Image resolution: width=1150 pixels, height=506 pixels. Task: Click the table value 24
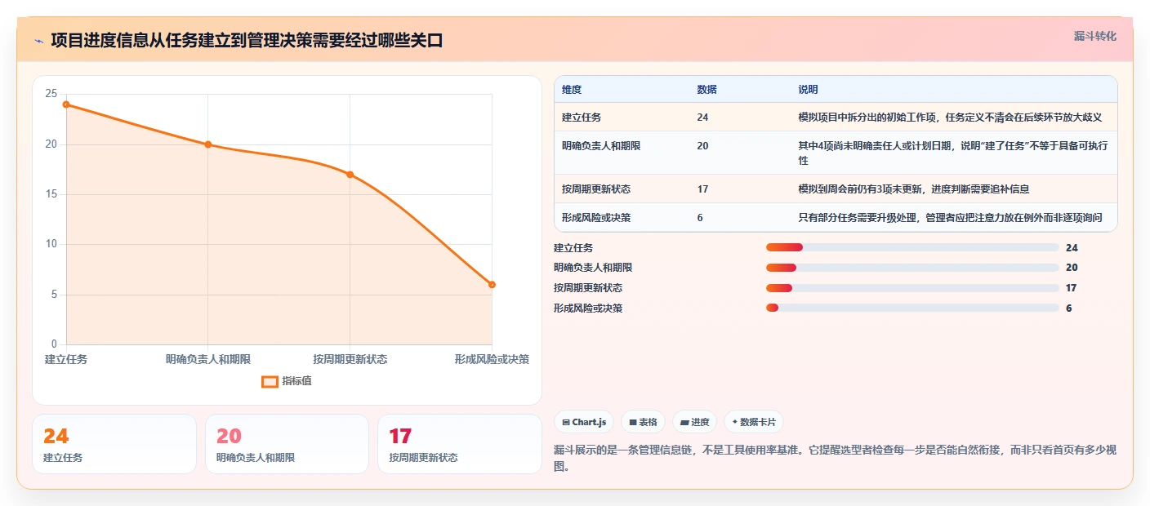click(x=702, y=118)
